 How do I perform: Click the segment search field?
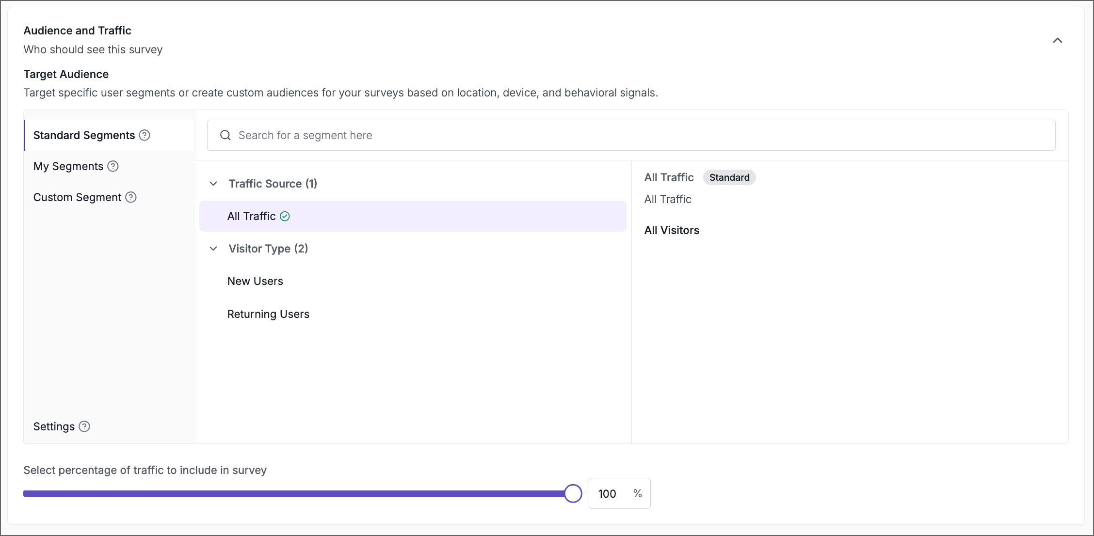point(630,135)
